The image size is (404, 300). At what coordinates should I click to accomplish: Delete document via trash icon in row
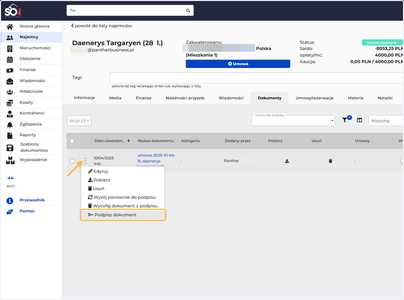point(330,161)
